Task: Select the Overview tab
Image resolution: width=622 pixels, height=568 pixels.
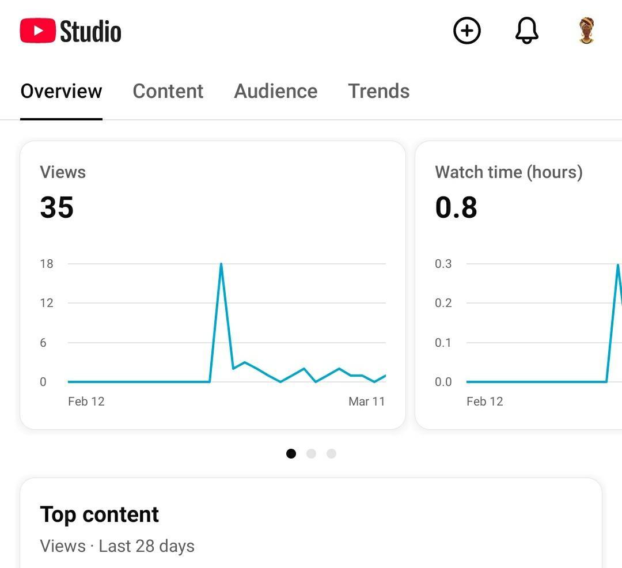Action: point(61,91)
